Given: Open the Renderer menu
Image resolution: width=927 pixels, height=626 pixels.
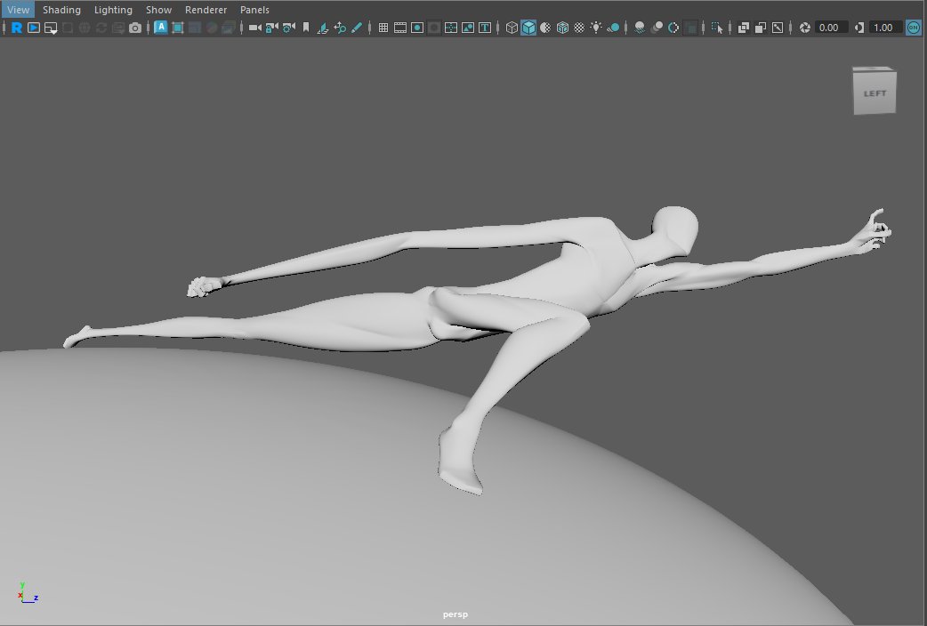Looking at the screenshot, I should [206, 10].
